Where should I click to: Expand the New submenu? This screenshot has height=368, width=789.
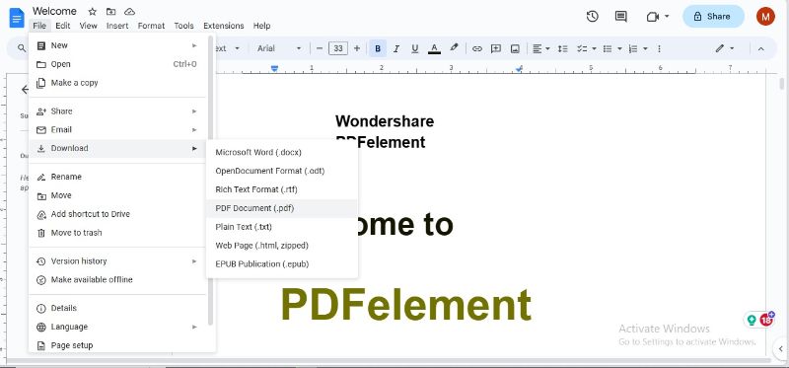pyautogui.click(x=117, y=45)
